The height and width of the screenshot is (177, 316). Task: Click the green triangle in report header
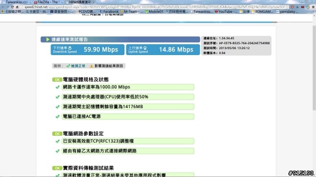tap(48, 39)
